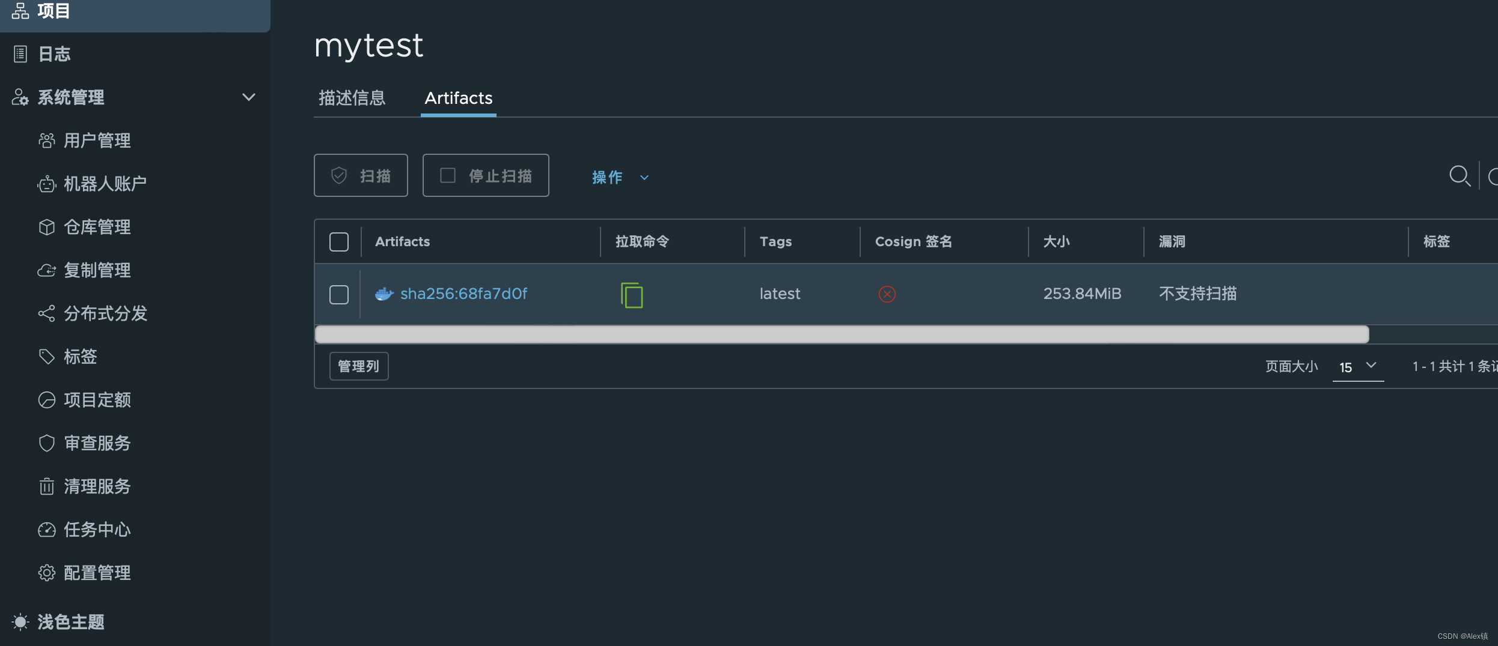Click the 停止扫描 button

(x=486, y=175)
